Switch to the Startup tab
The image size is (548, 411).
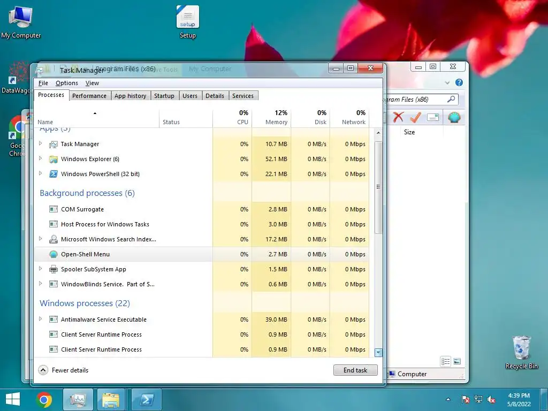pos(164,96)
